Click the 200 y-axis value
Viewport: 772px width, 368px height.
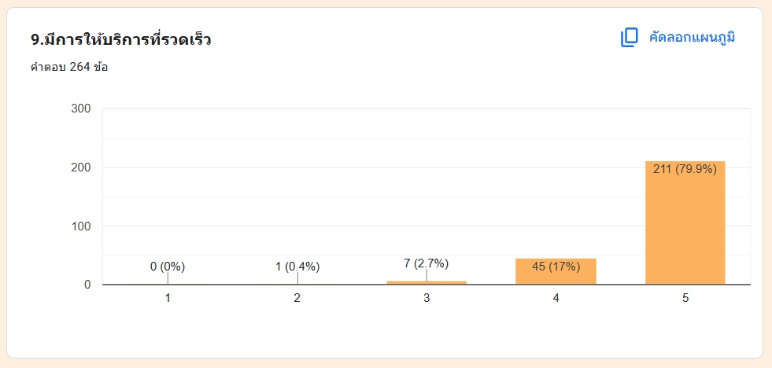click(x=82, y=167)
